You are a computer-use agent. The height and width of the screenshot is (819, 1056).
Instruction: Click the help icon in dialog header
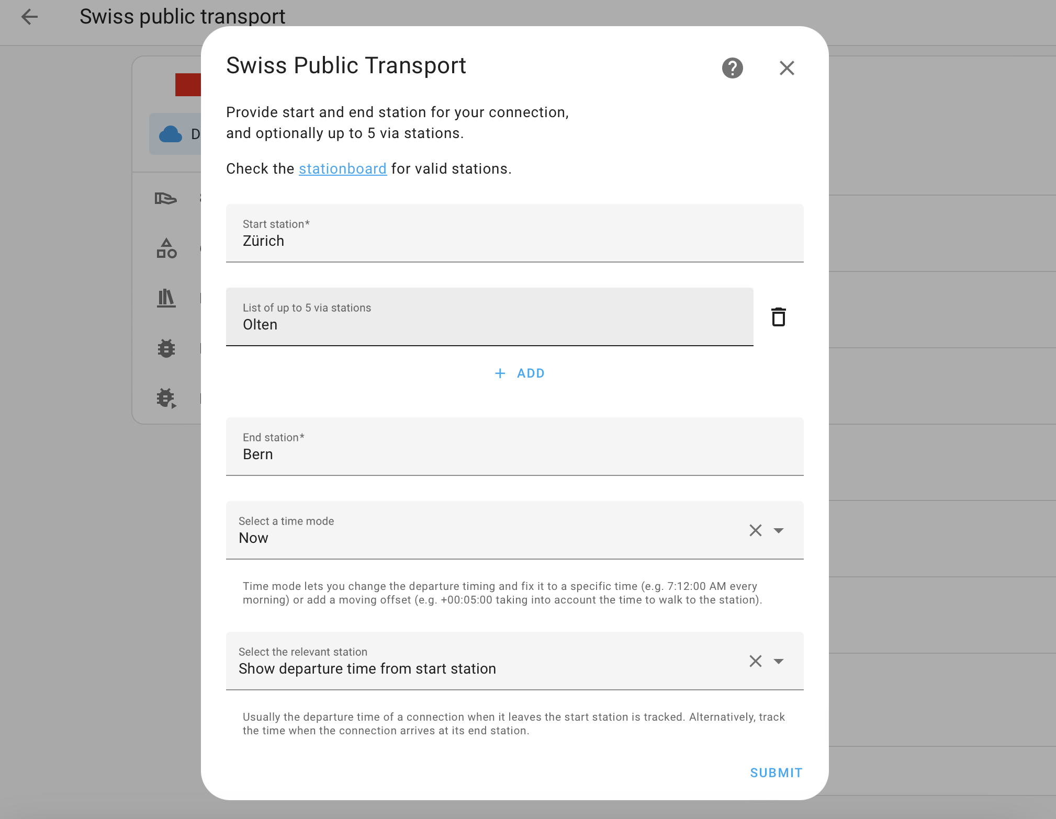click(x=734, y=67)
